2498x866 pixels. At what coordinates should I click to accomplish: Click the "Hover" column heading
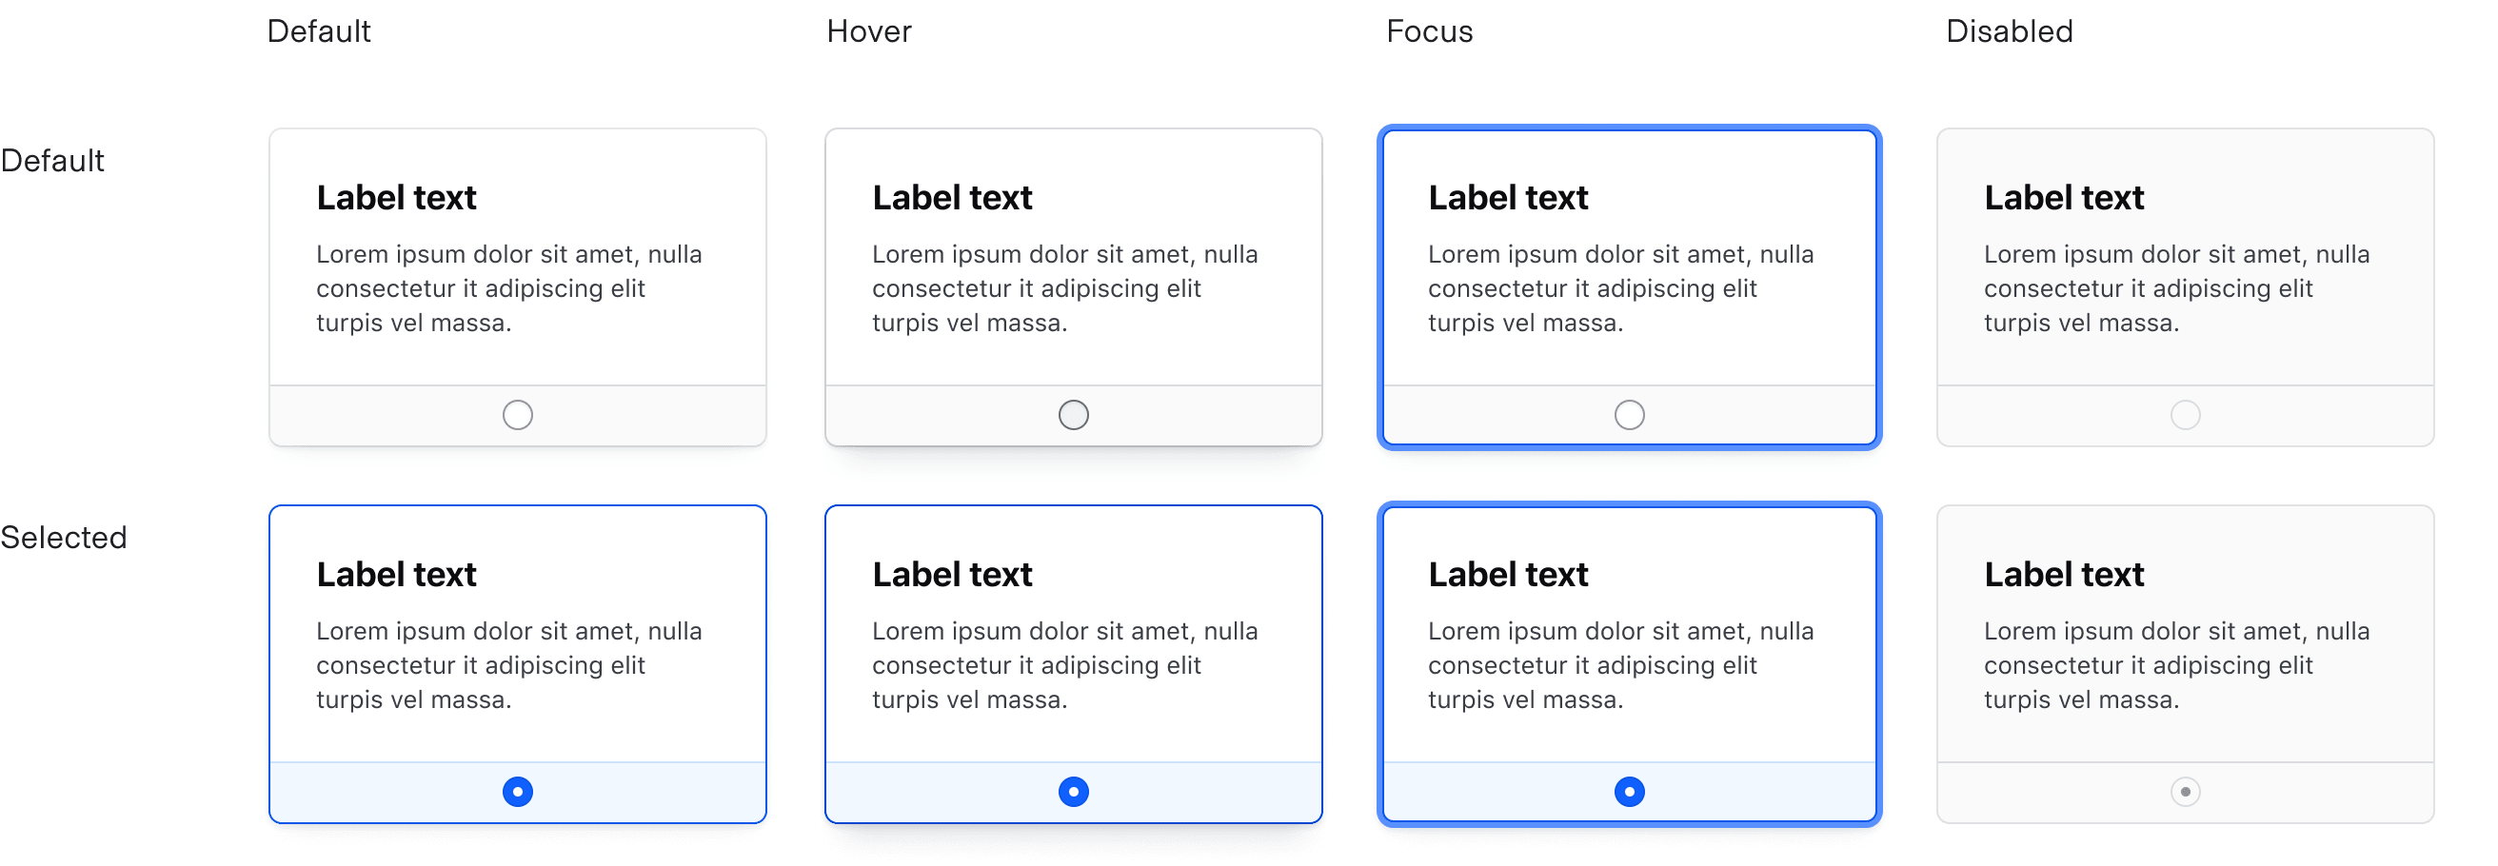click(x=869, y=31)
